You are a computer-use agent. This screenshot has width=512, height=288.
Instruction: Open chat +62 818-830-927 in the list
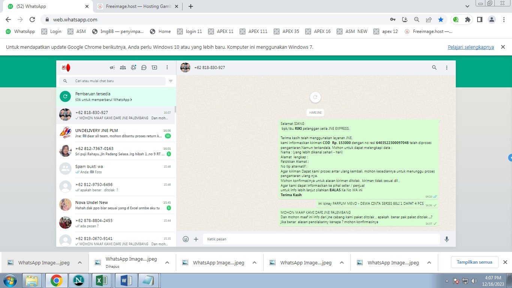(116, 115)
